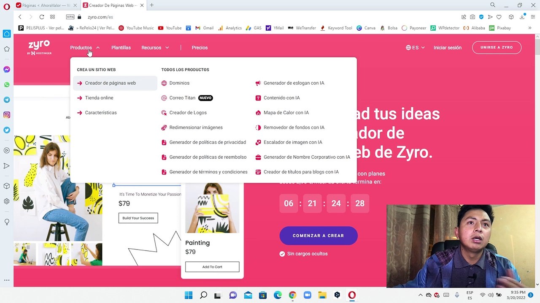Click the Dominios globe icon
540x303 pixels.
point(164,83)
